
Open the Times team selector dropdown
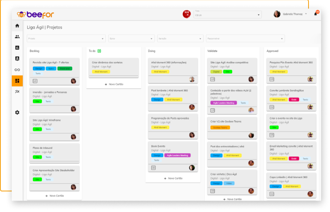tap(227, 14)
